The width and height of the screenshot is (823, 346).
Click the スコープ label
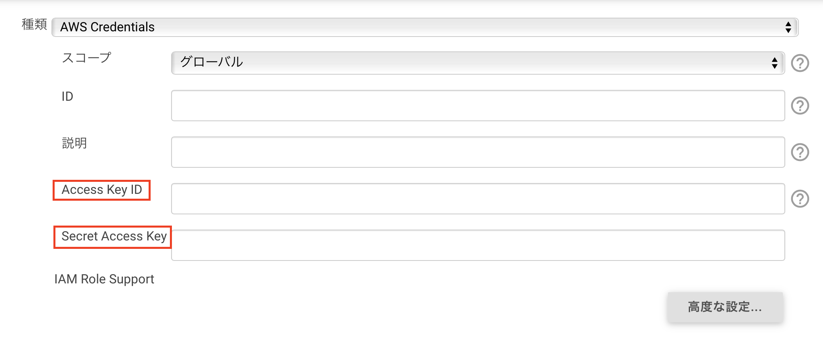[86, 58]
